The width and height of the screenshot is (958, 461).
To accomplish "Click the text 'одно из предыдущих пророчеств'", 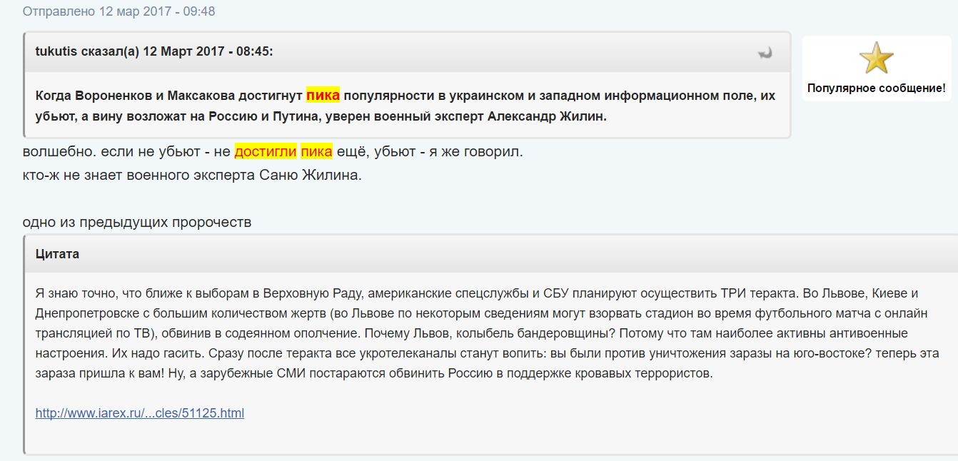I will click(x=137, y=223).
